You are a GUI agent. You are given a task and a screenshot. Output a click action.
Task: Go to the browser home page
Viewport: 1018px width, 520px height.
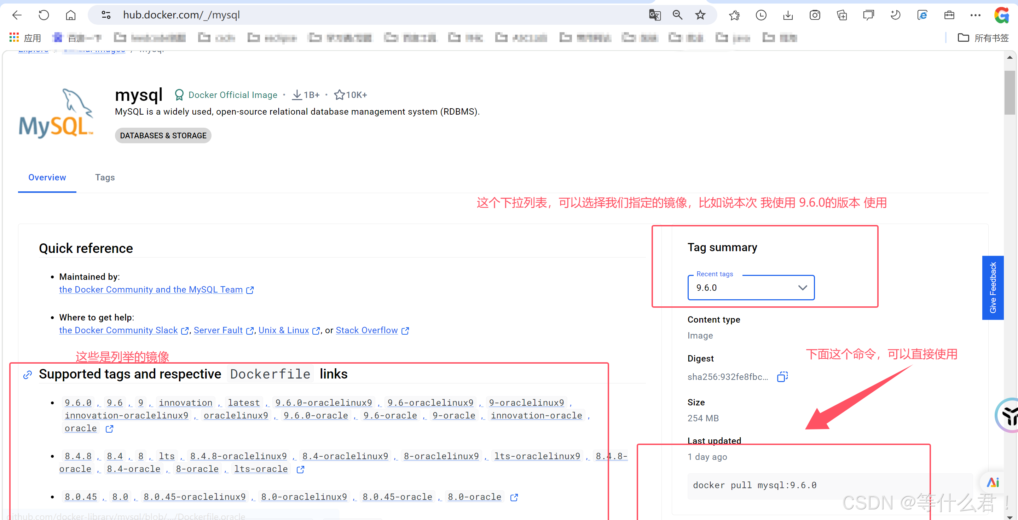pos(70,16)
